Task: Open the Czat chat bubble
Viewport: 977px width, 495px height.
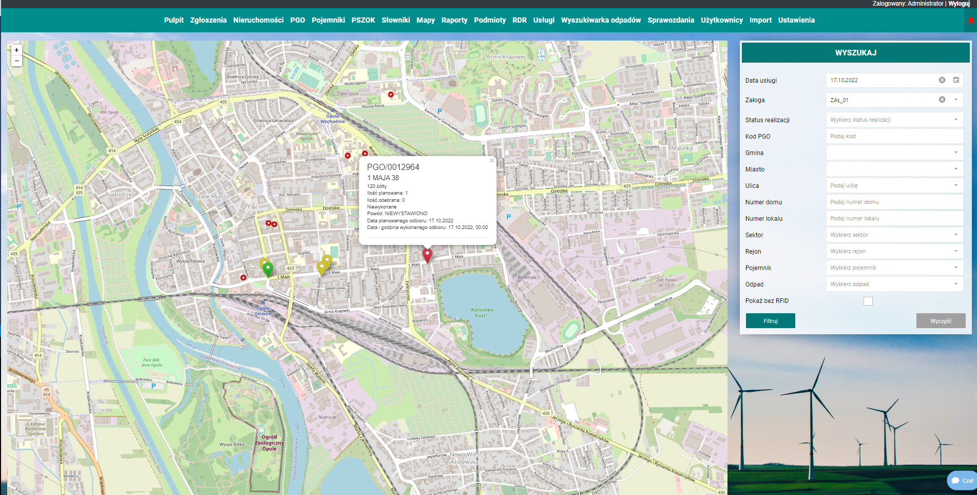Action: [962, 481]
